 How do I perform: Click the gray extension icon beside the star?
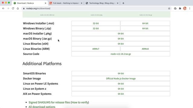pyautogui.click(x=175, y=8)
